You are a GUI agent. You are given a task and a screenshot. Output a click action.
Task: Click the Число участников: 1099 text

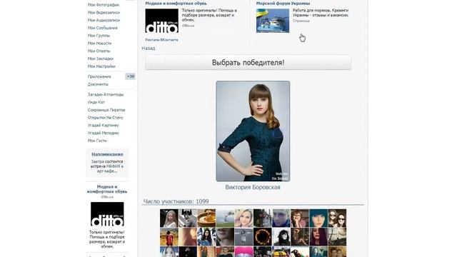176,201
